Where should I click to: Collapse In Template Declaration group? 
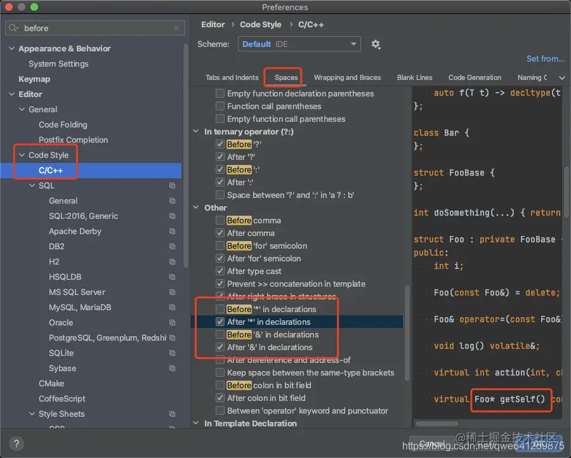tap(196, 423)
